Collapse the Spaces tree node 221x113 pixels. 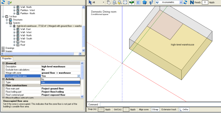[x=7, y=23]
